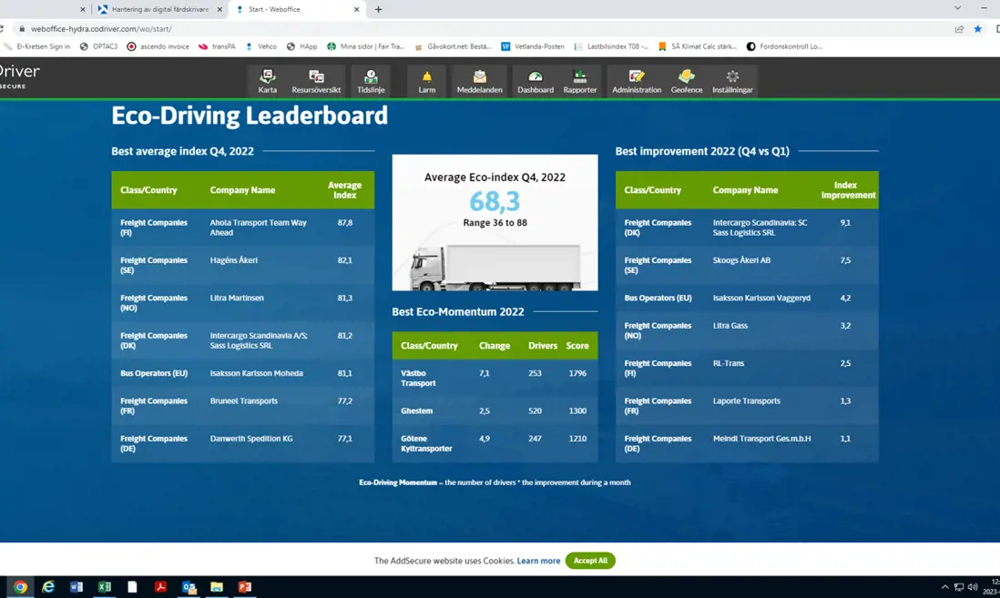Click the 68,3 average eco-index value

[495, 201]
